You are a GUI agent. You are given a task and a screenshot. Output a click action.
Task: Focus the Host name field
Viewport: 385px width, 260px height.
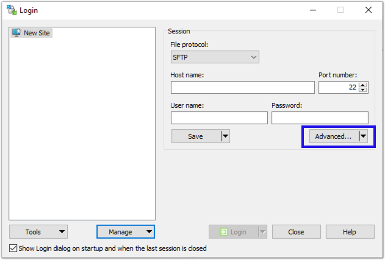click(x=243, y=87)
